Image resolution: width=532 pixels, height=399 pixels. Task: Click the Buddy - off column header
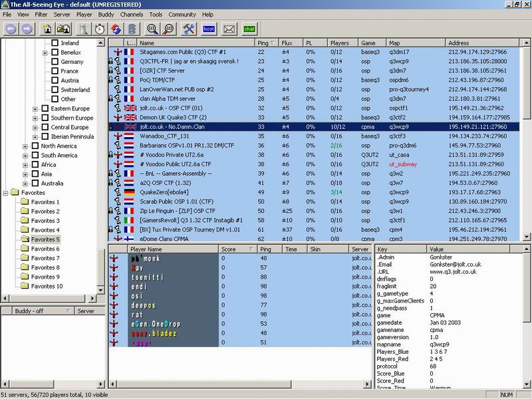(43, 311)
